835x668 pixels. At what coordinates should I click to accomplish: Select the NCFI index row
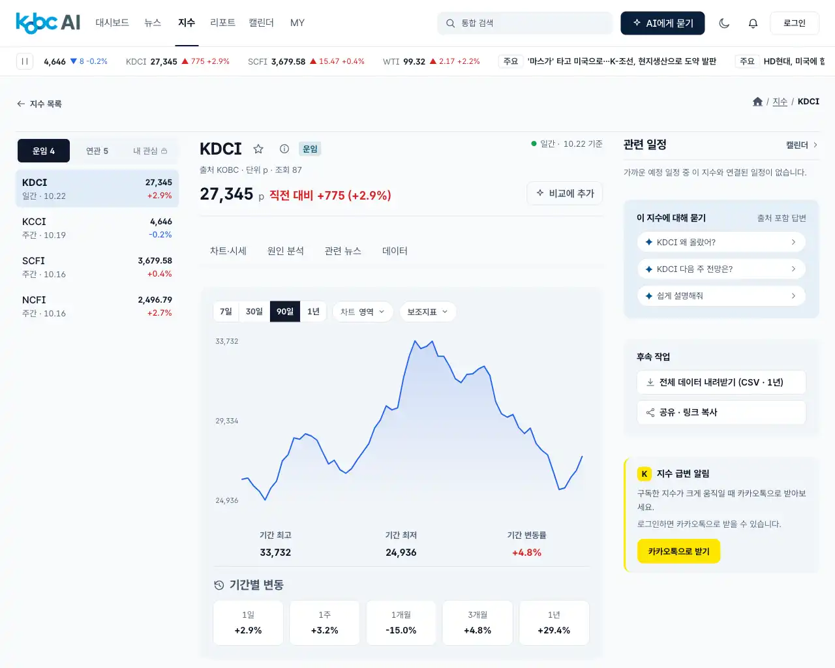[97, 306]
